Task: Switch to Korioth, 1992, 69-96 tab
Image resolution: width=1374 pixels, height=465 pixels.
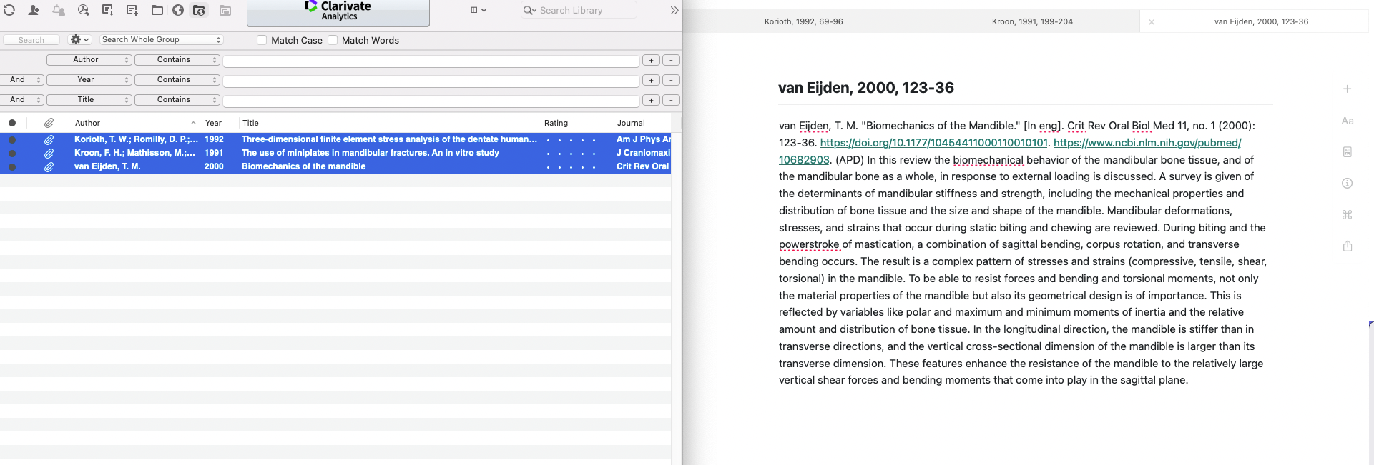Action: coord(803,21)
